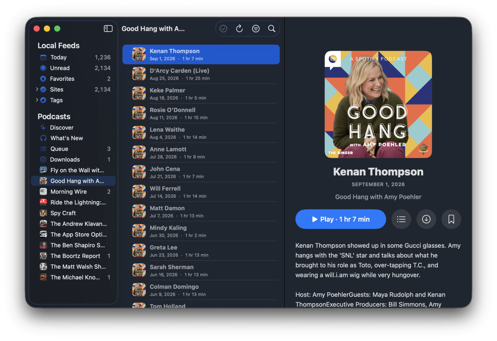Select Spy Craft podcast
This screenshot has width=497, height=341.
pos(73,213)
